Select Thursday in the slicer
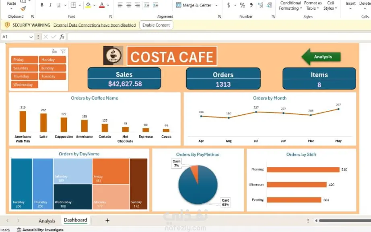371x232 pixels. tap(25, 76)
